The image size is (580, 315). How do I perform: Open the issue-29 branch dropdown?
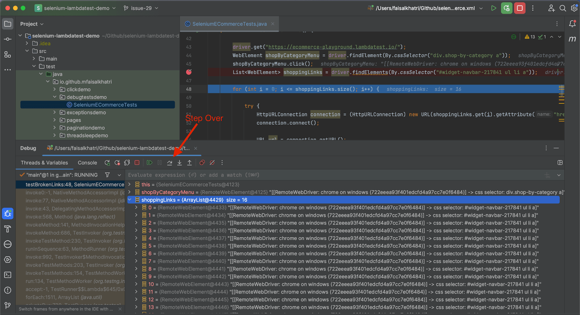pos(141,8)
